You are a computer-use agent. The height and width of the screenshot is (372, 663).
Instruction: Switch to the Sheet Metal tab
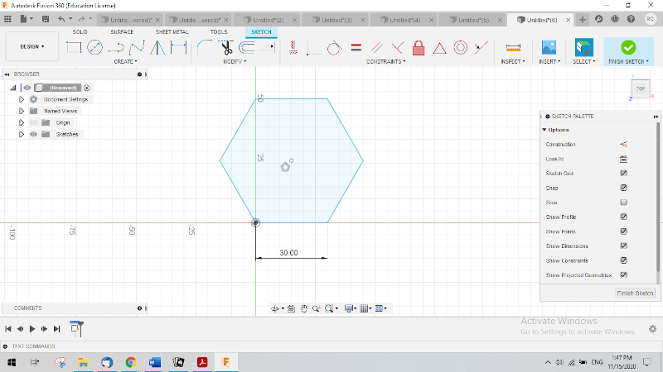pos(172,32)
